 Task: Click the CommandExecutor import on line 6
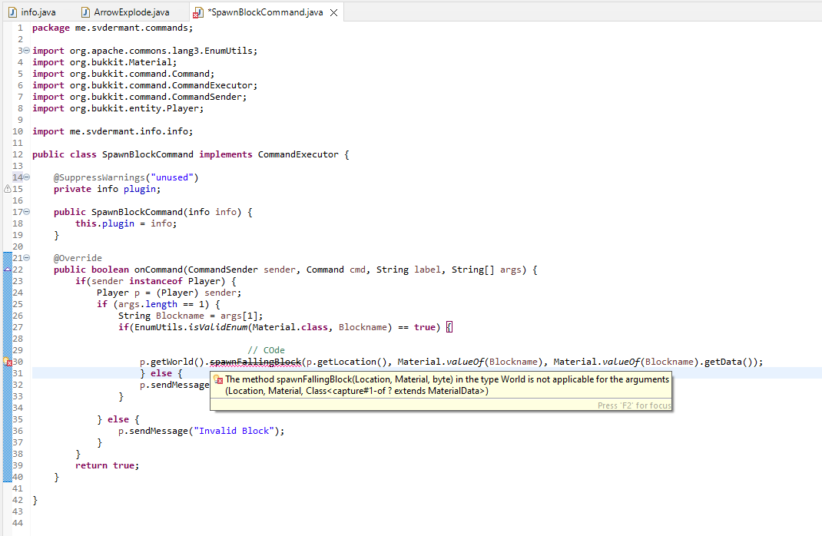[x=144, y=85]
